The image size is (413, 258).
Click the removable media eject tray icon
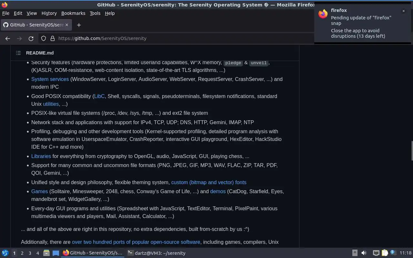coord(355,253)
